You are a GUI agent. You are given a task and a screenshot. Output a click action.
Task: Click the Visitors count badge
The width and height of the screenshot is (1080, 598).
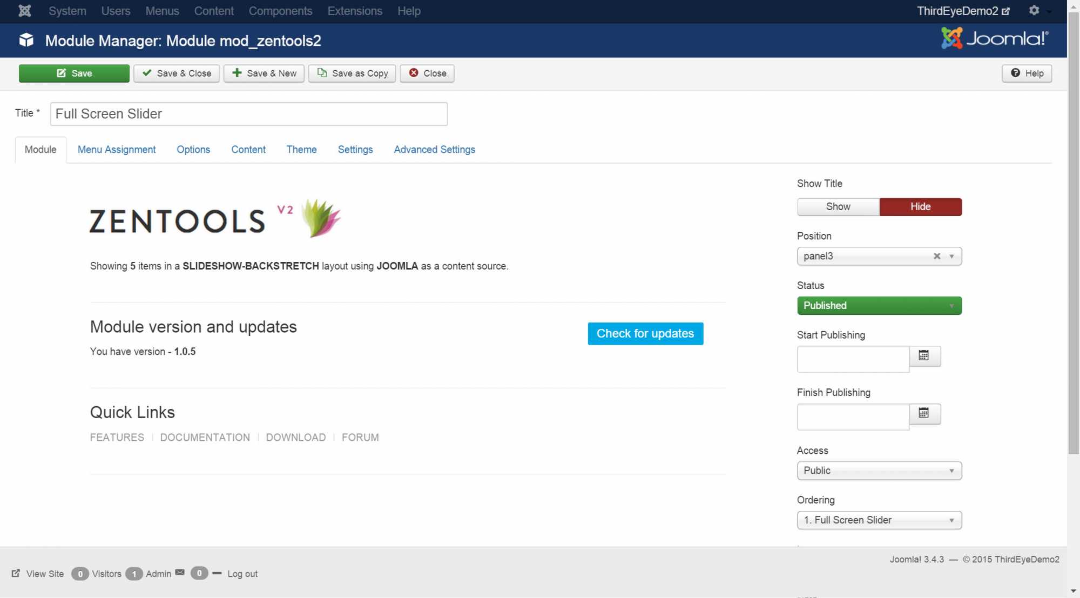click(80, 574)
